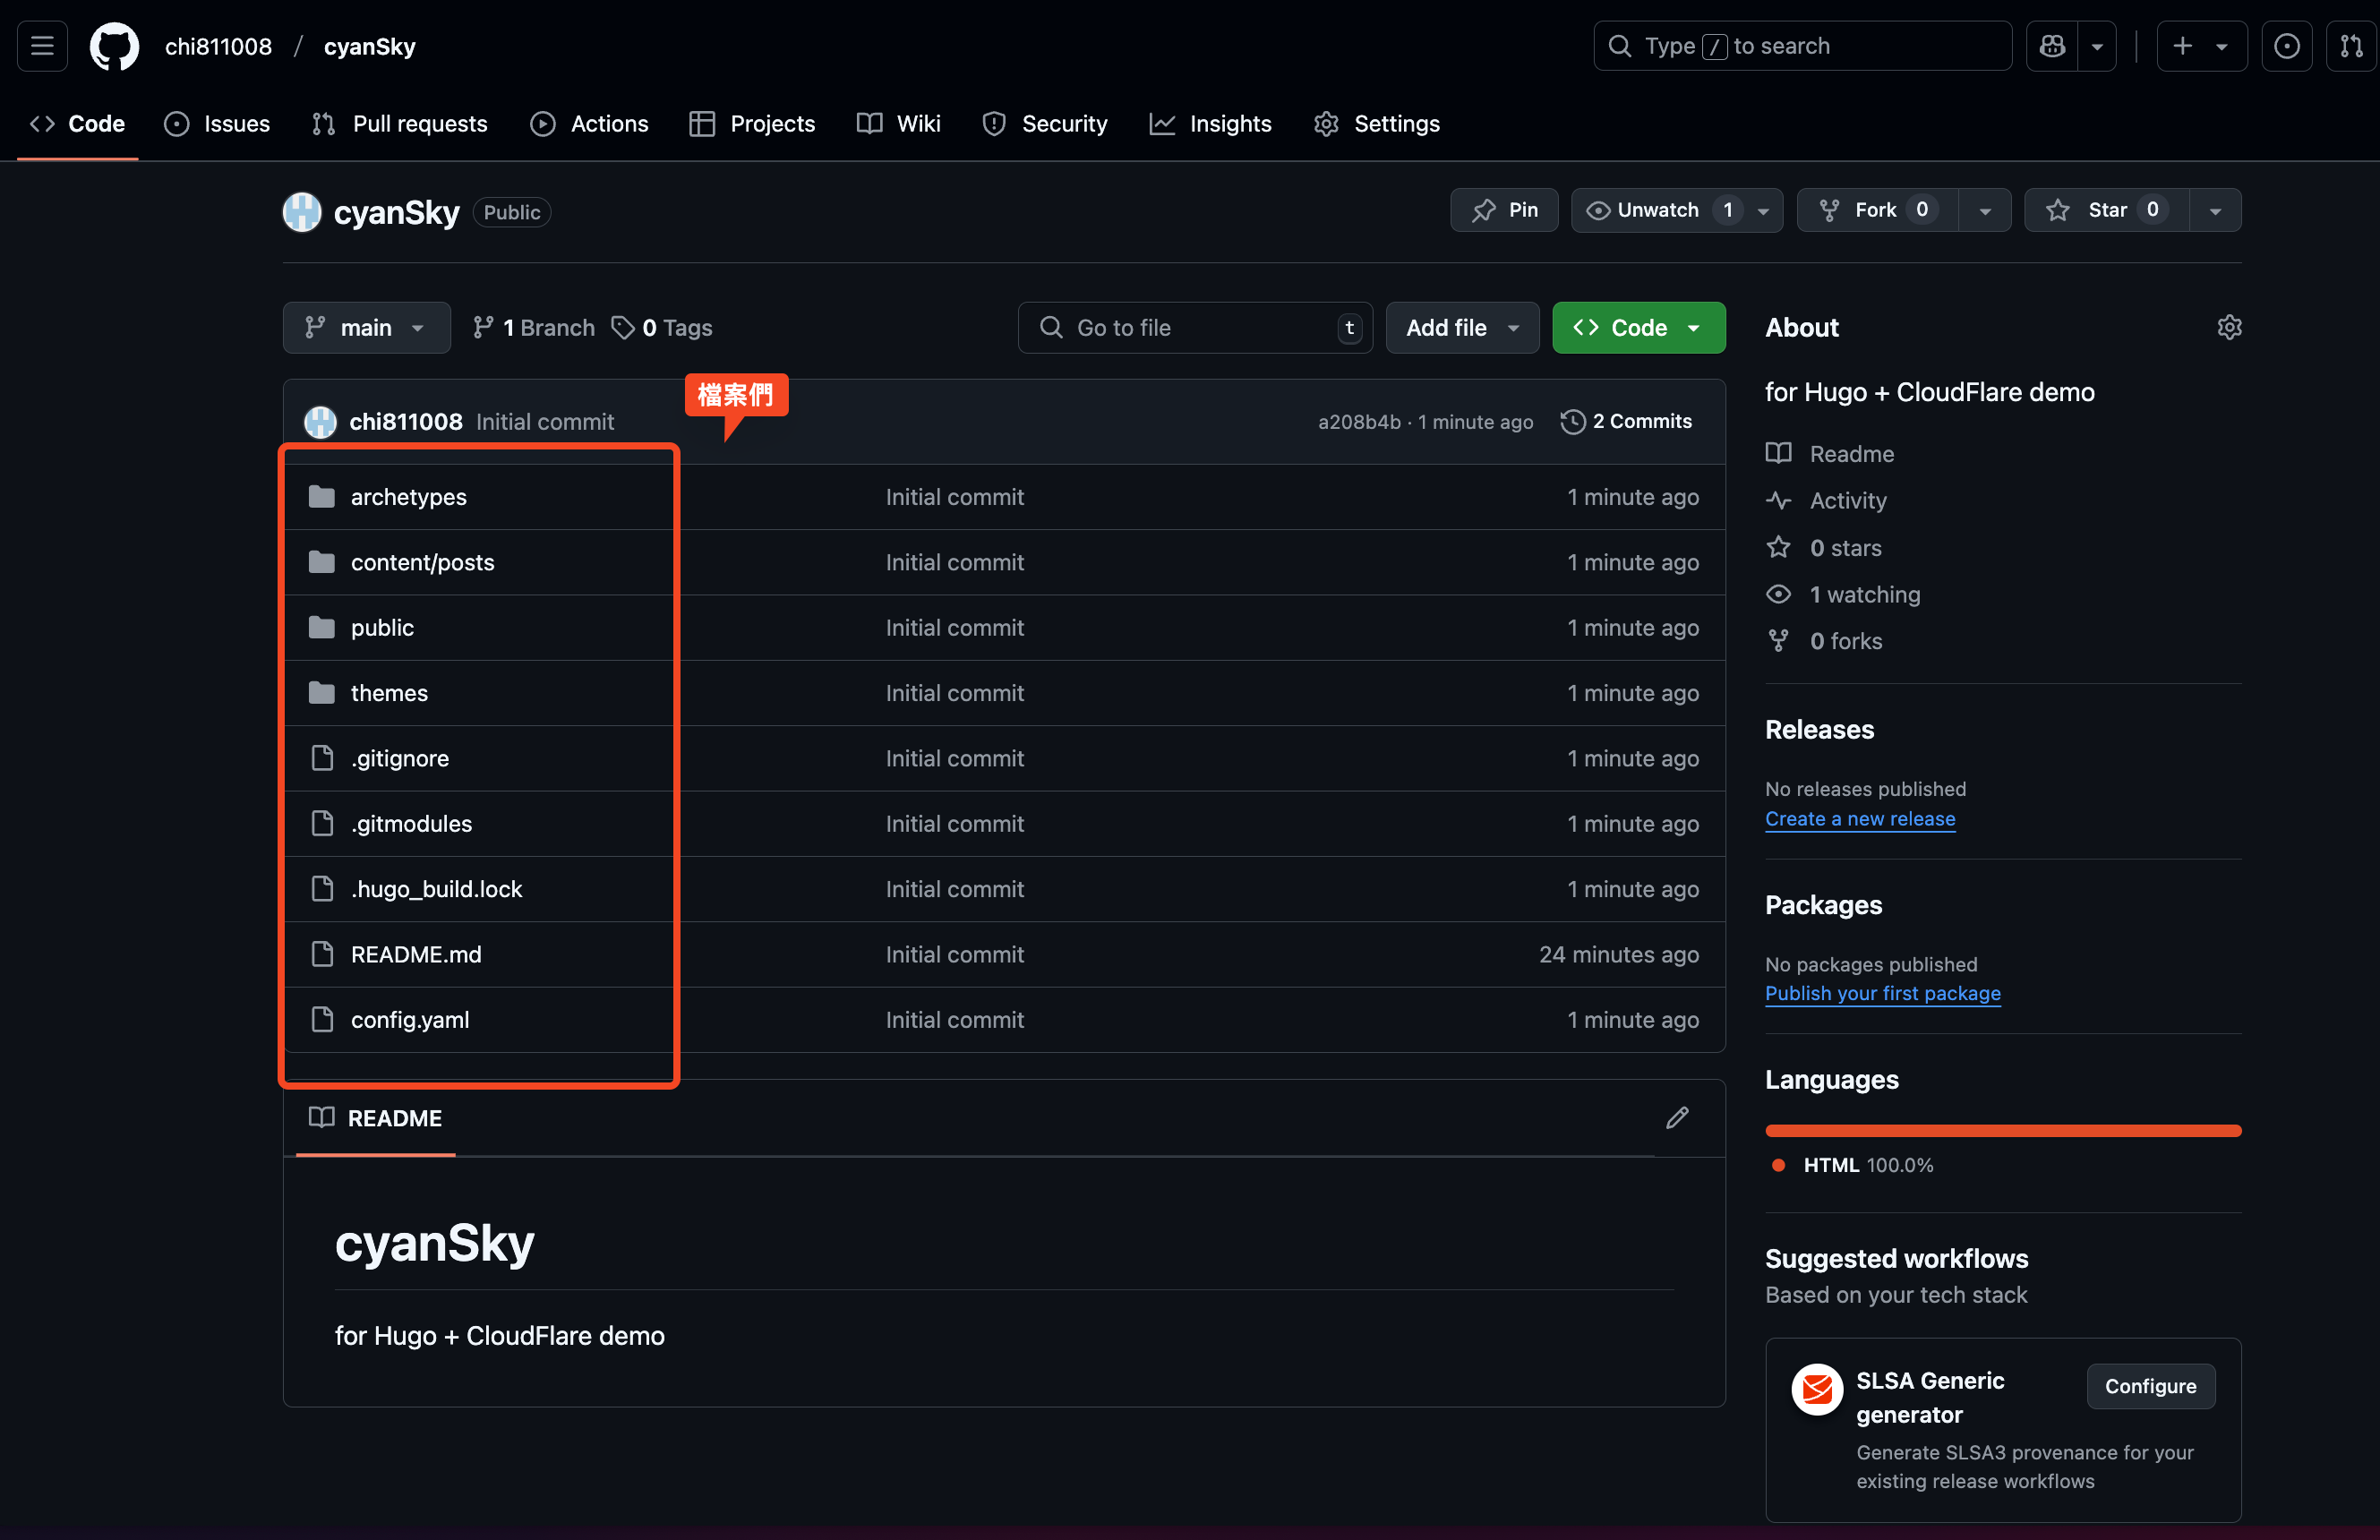Open the themes folder
The width and height of the screenshot is (2380, 1540).
389,693
